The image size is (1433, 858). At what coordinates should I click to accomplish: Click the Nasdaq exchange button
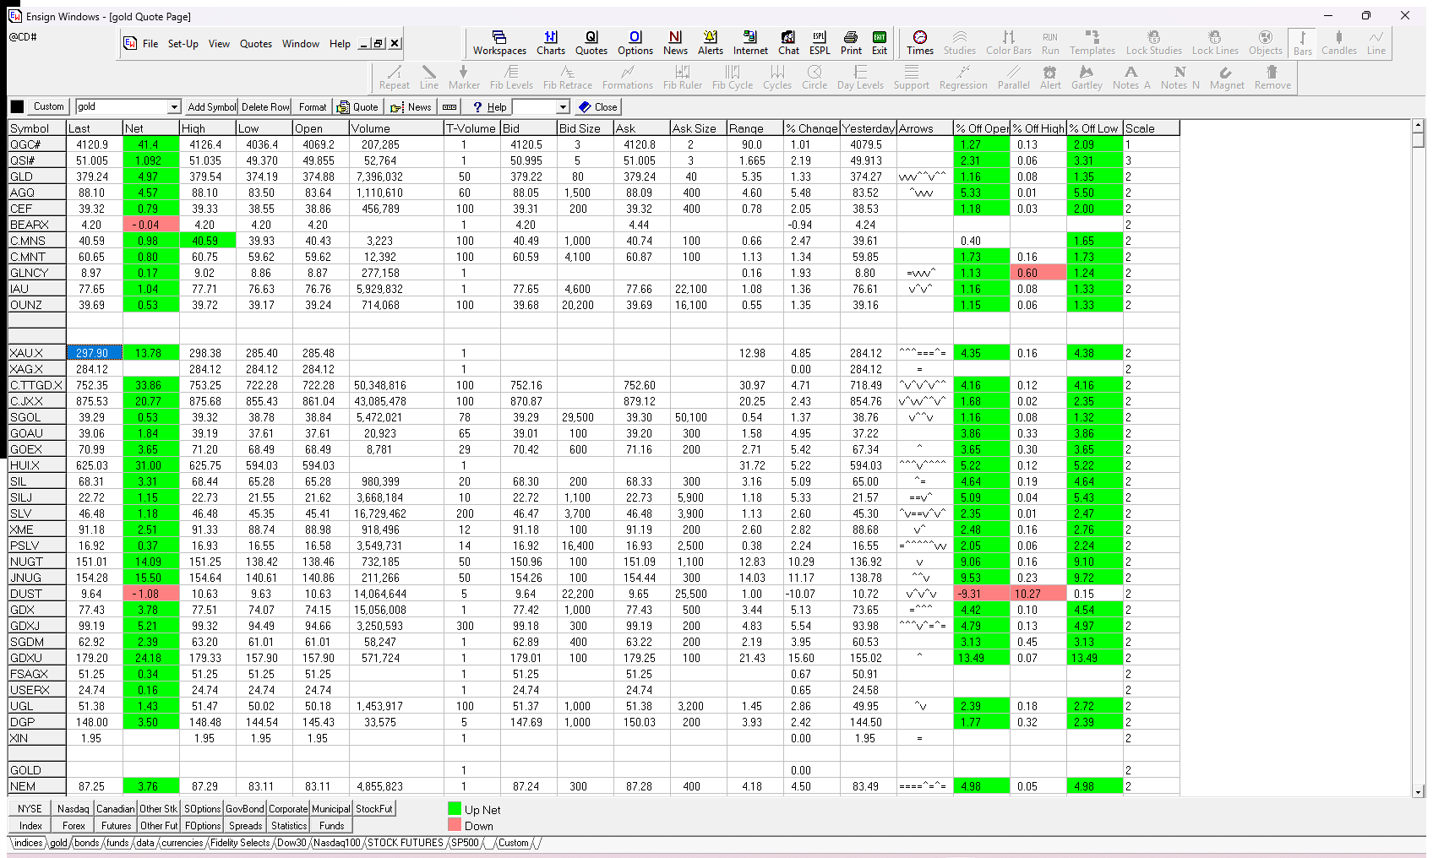[74, 809]
